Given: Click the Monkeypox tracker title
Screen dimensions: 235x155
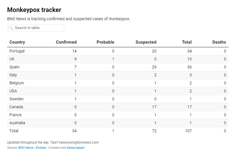Looking at the screenshot, I should (x=34, y=10).
